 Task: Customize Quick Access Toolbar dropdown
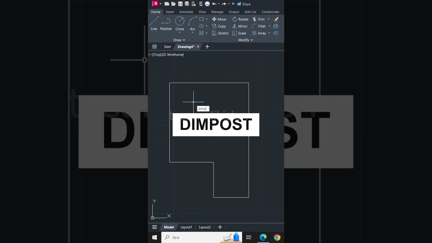point(233,4)
